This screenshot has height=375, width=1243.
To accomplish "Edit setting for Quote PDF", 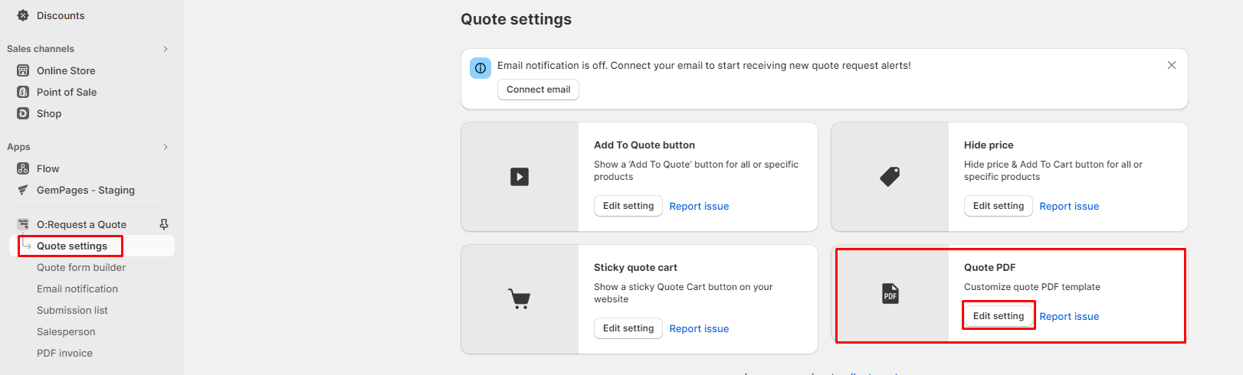I will coord(999,316).
